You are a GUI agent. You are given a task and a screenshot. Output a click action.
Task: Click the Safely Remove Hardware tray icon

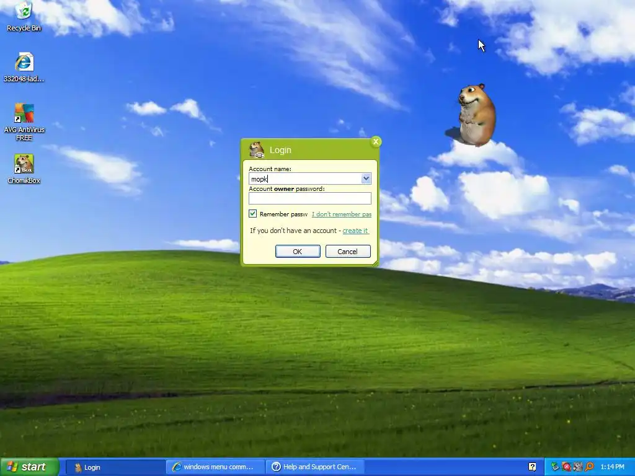(x=555, y=467)
